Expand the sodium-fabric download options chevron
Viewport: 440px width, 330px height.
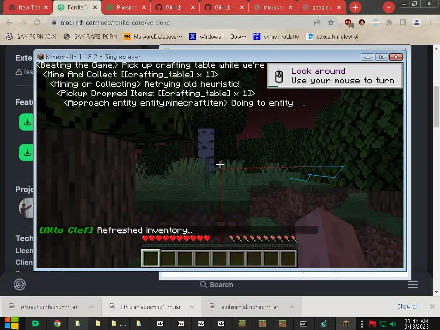(292, 307)
